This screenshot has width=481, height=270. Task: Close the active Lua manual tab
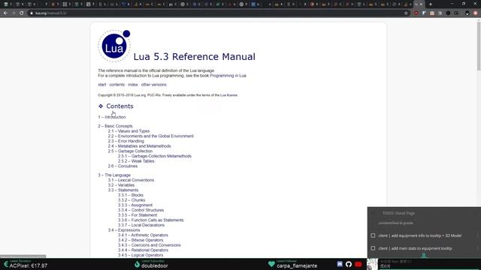coord(421,4)
